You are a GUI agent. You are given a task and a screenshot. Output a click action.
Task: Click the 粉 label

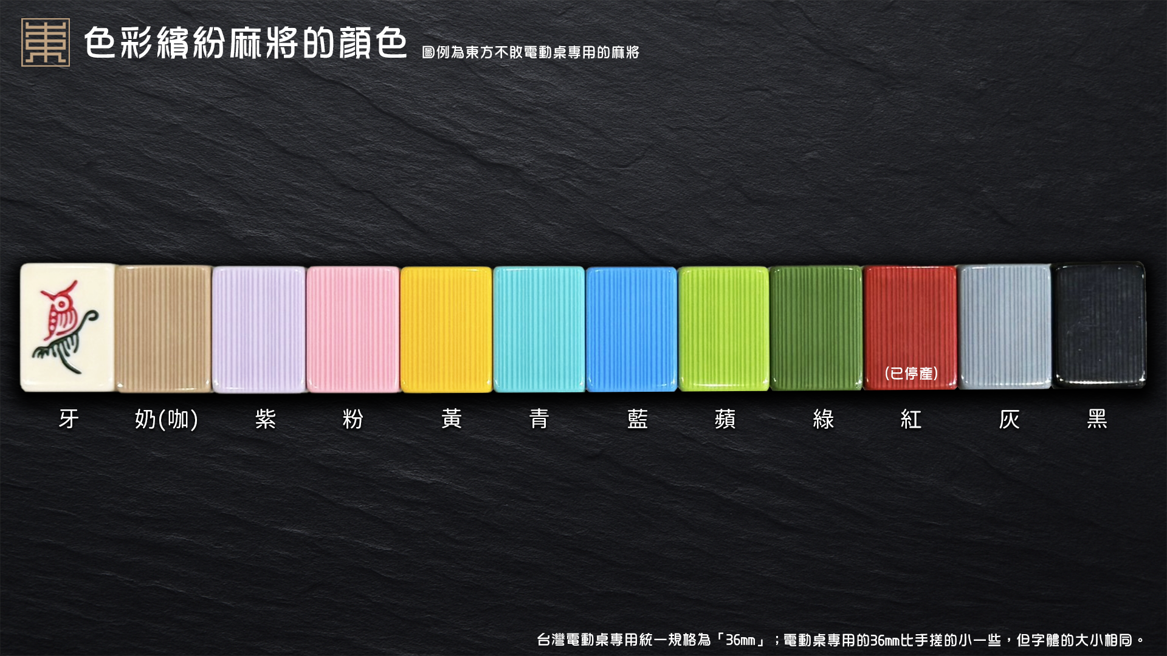[353, 419]
